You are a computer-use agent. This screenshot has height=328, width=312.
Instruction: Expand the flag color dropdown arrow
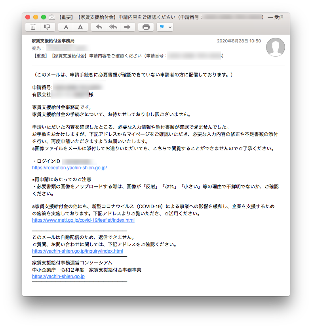click(x=170, y=27)
